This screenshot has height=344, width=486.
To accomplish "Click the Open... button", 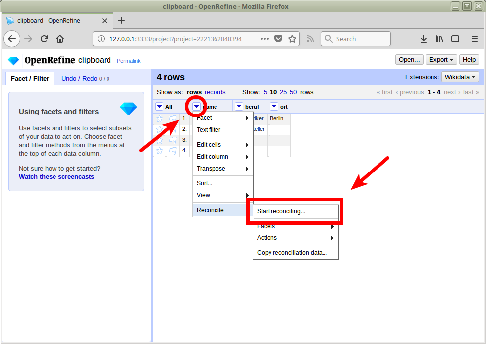I will pos(409,60).
